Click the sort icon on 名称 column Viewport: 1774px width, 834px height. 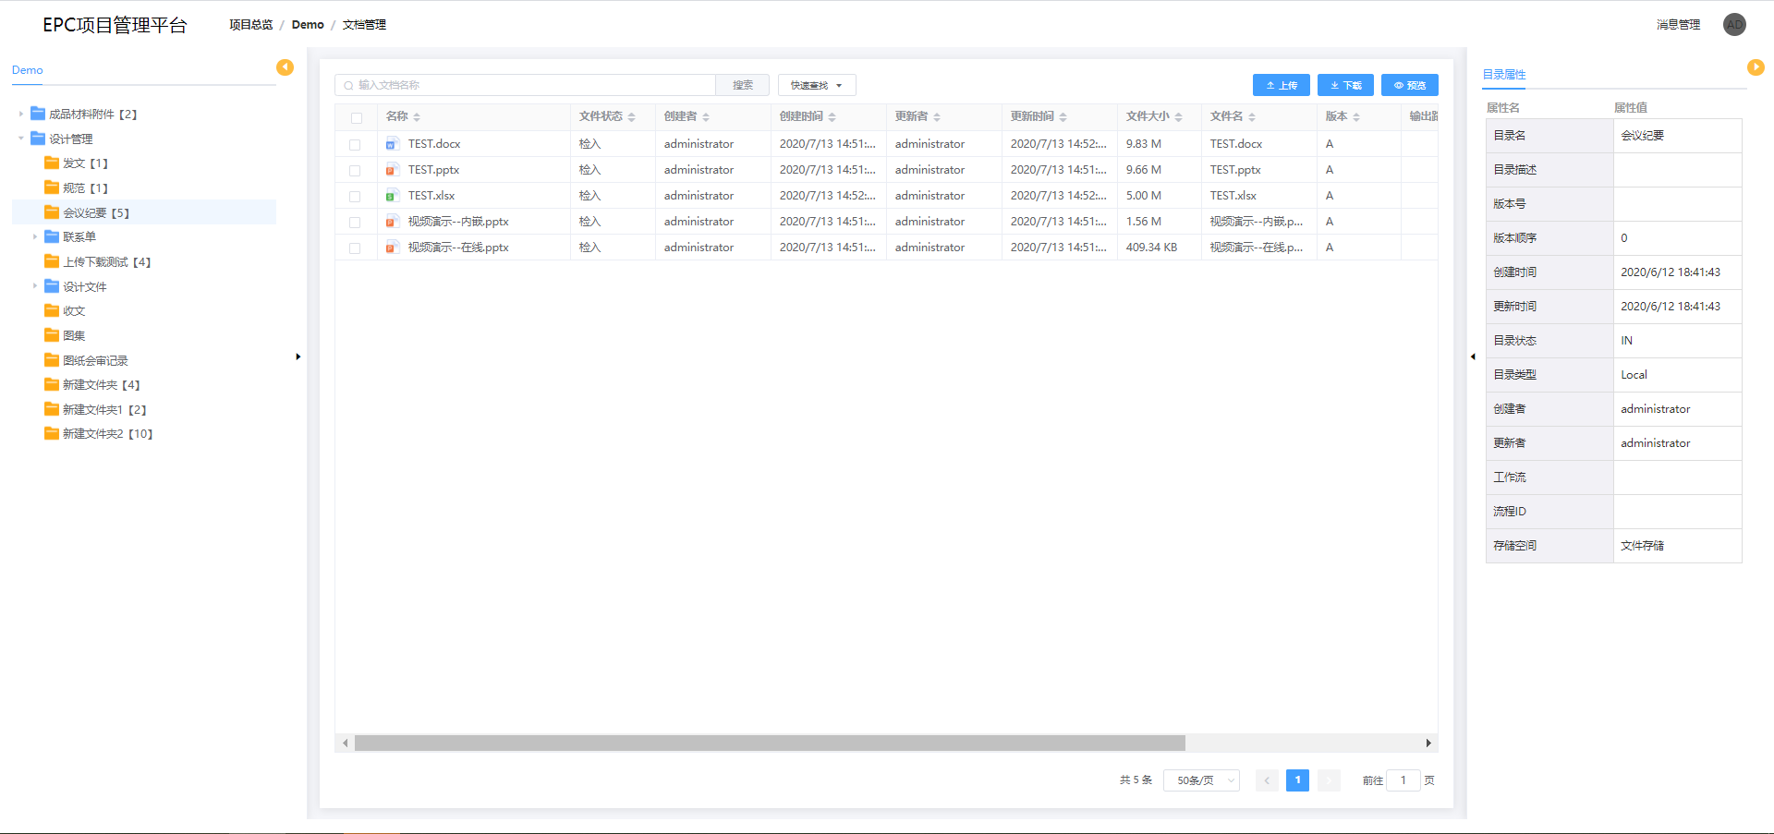(417, 117)
